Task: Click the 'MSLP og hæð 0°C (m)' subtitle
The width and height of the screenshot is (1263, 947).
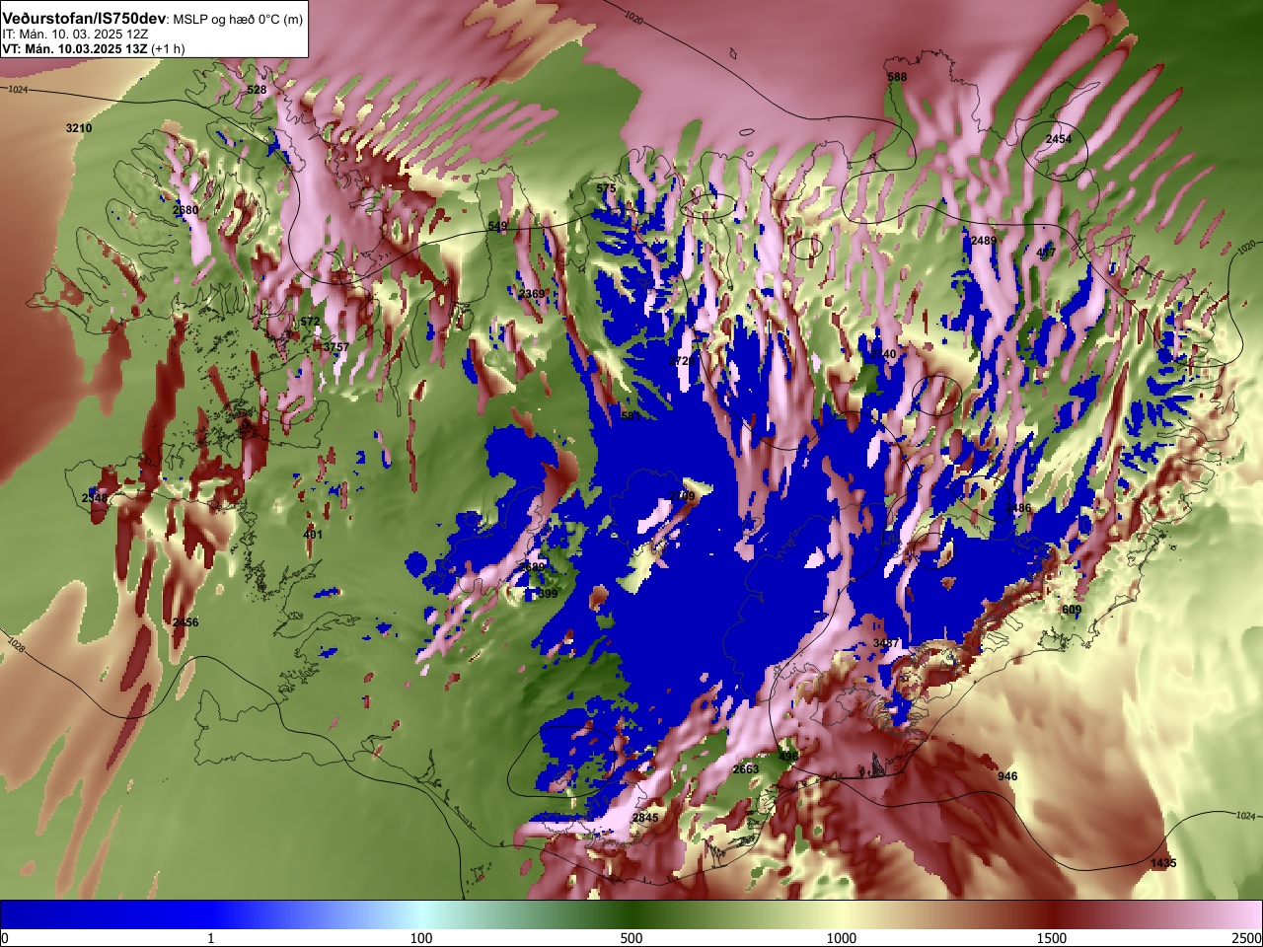Action: (238, 20)
